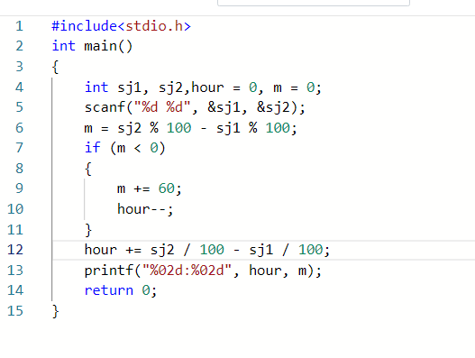This screenshot has height=358, width=475.
Task: Place cursor on int main() declaration
Action: coord(92,46)
